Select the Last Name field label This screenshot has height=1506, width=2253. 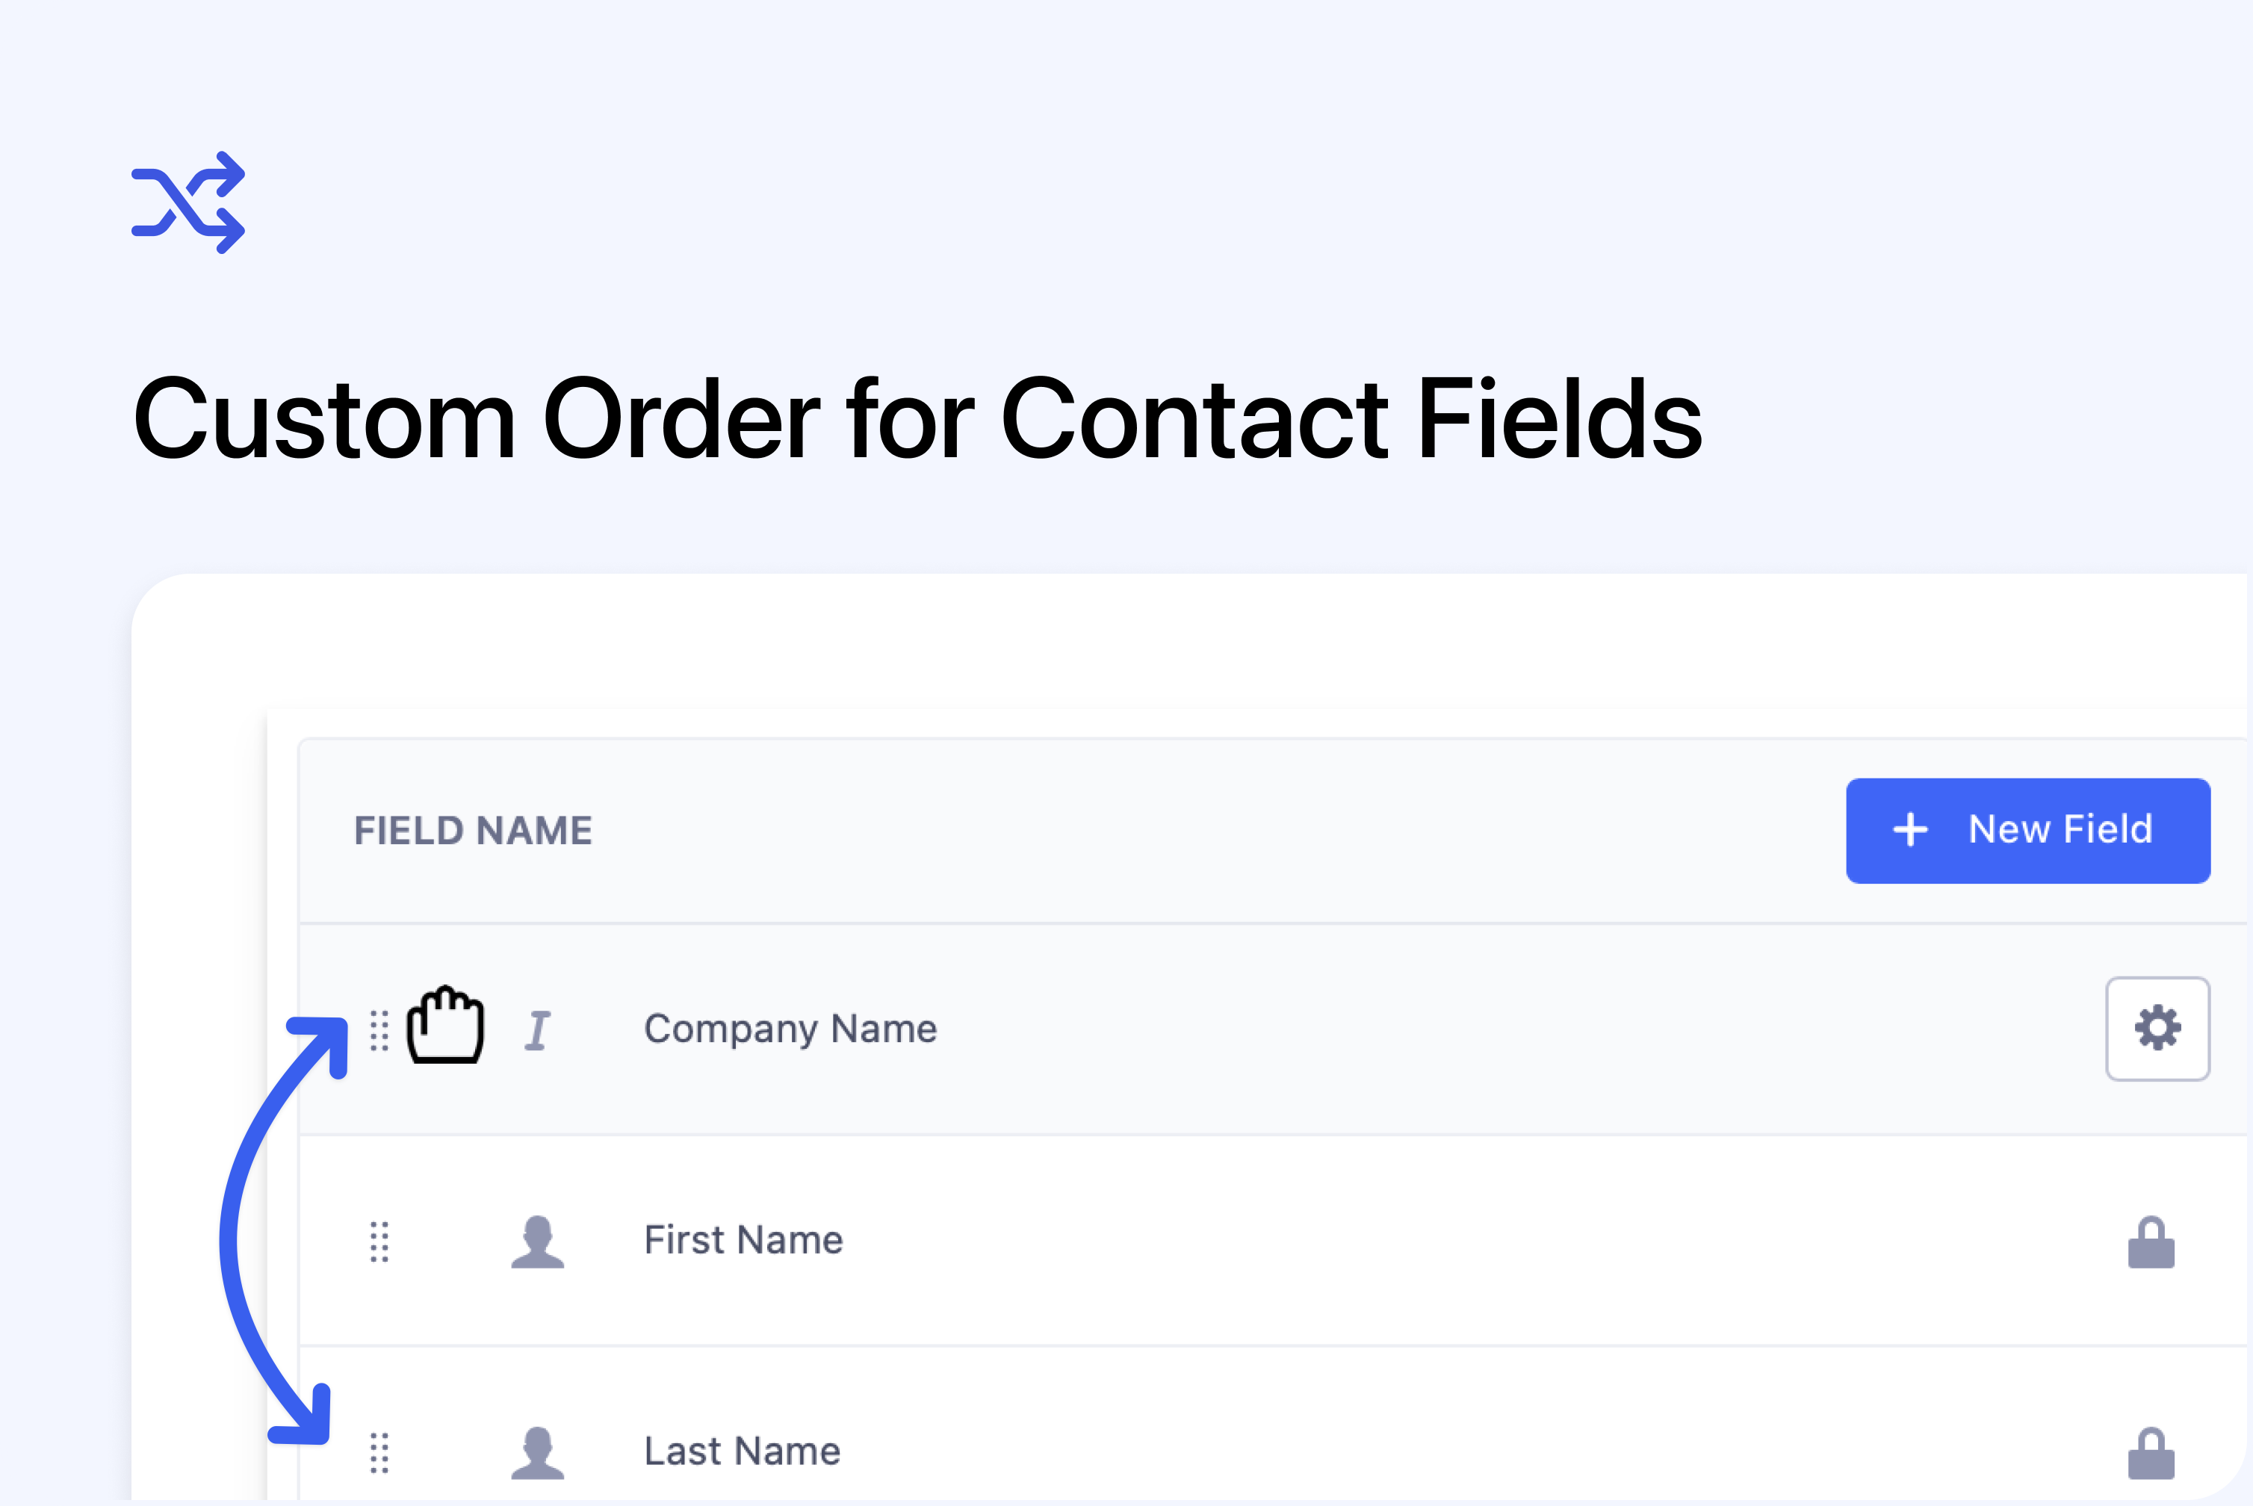pos(743,1451)
